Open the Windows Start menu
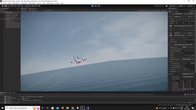 (x=2, y=108)
